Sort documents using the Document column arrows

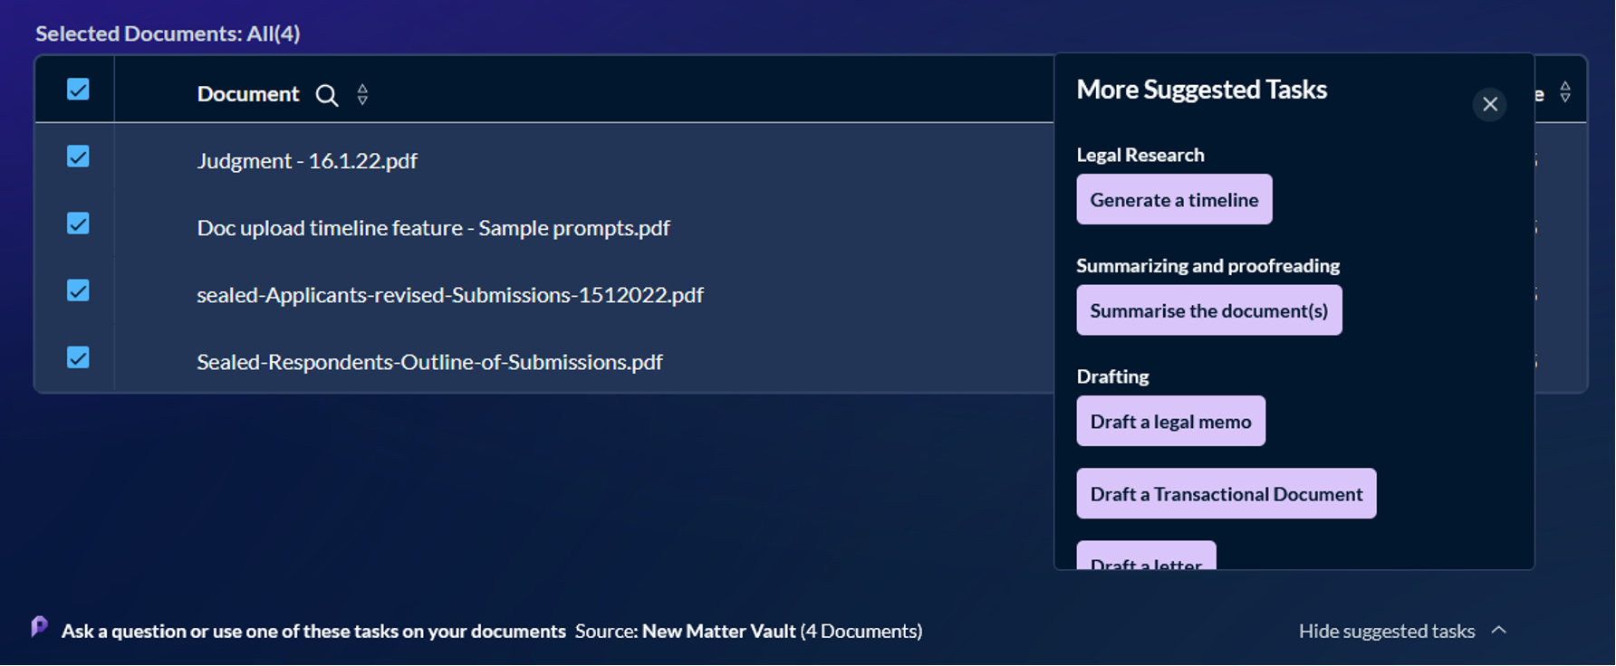click(362, 94)
